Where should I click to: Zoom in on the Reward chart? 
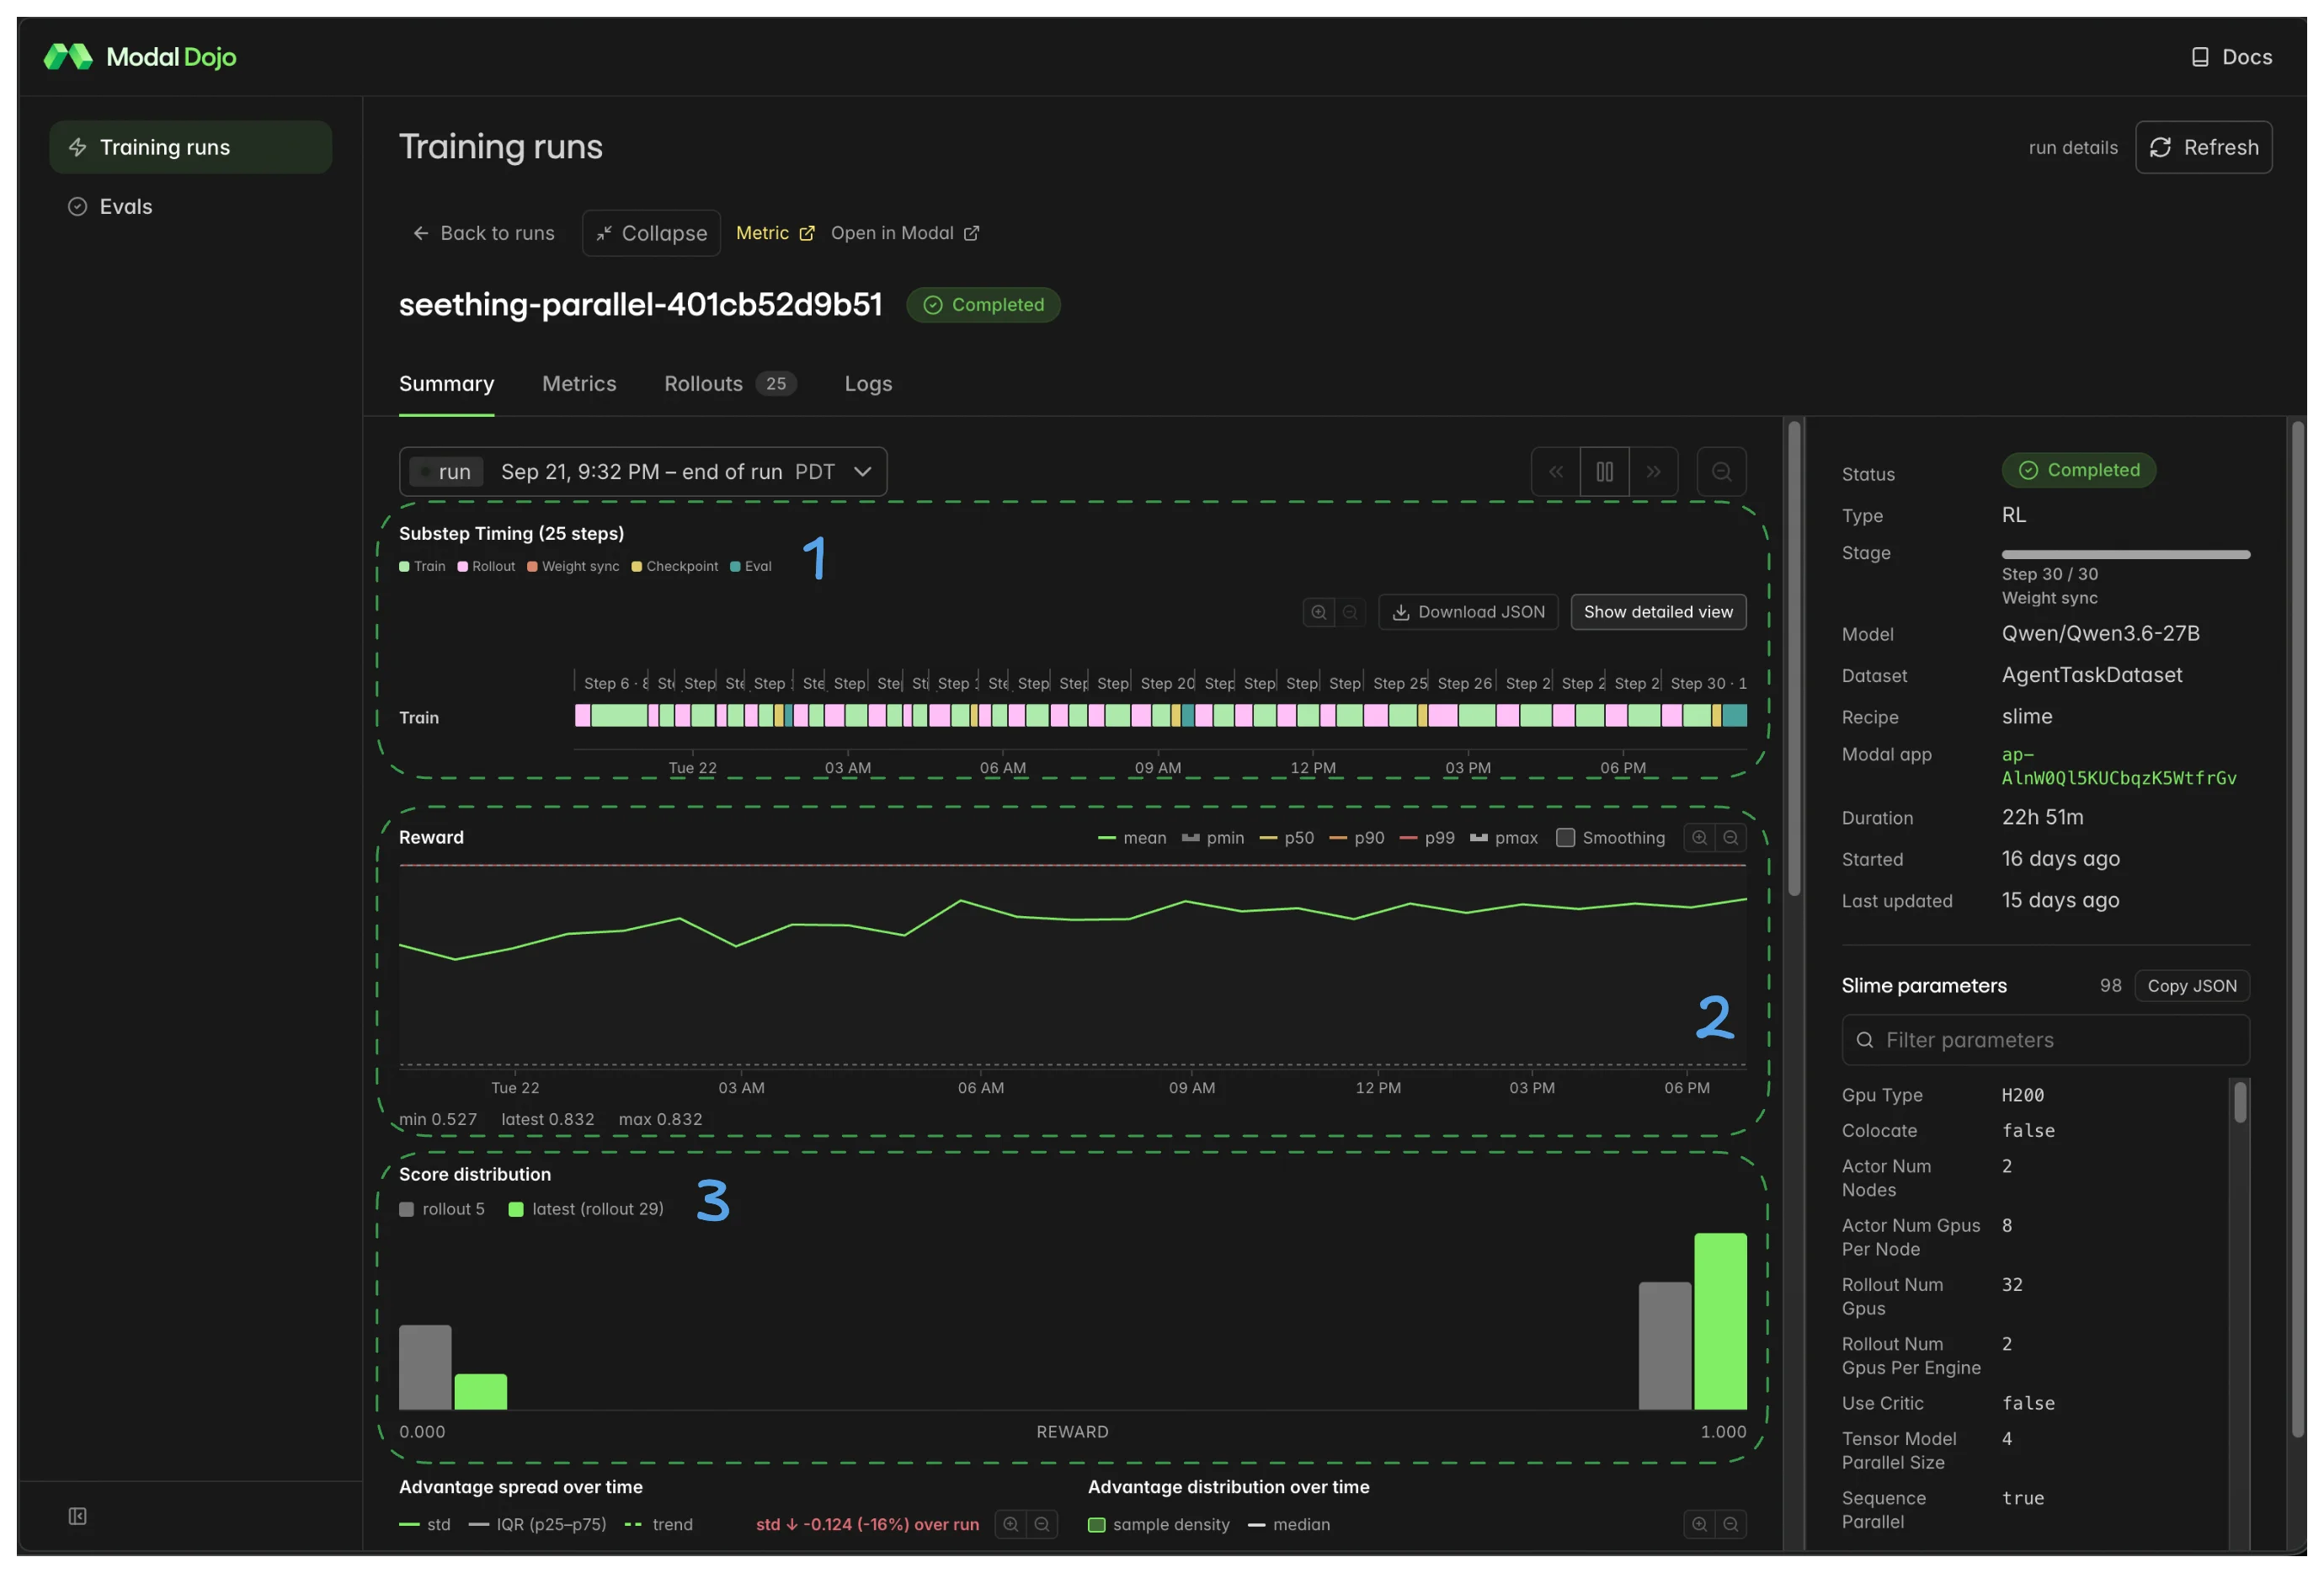pyautogui.click(x=1699, y=838)
